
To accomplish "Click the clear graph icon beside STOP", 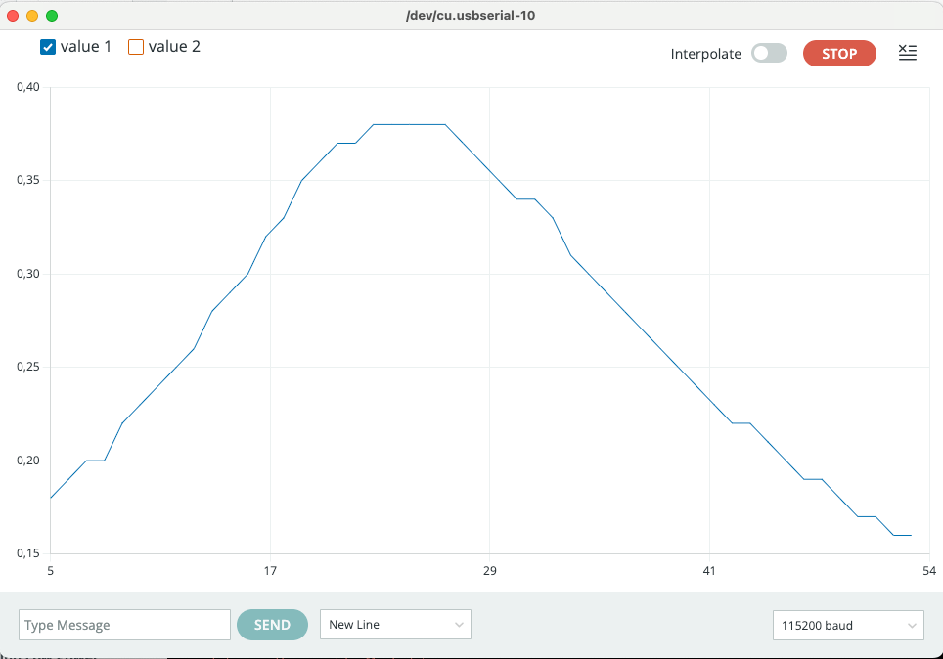I will point(907,54).
